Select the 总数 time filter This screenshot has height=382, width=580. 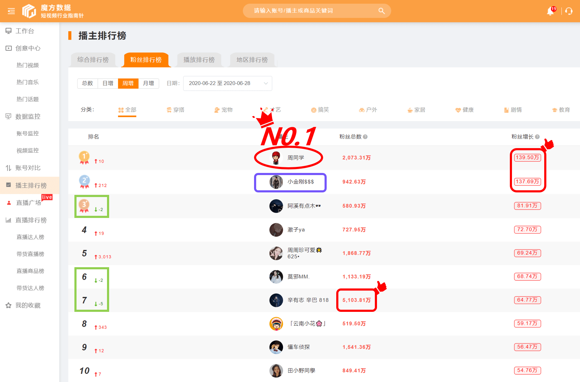coord(88,83)
